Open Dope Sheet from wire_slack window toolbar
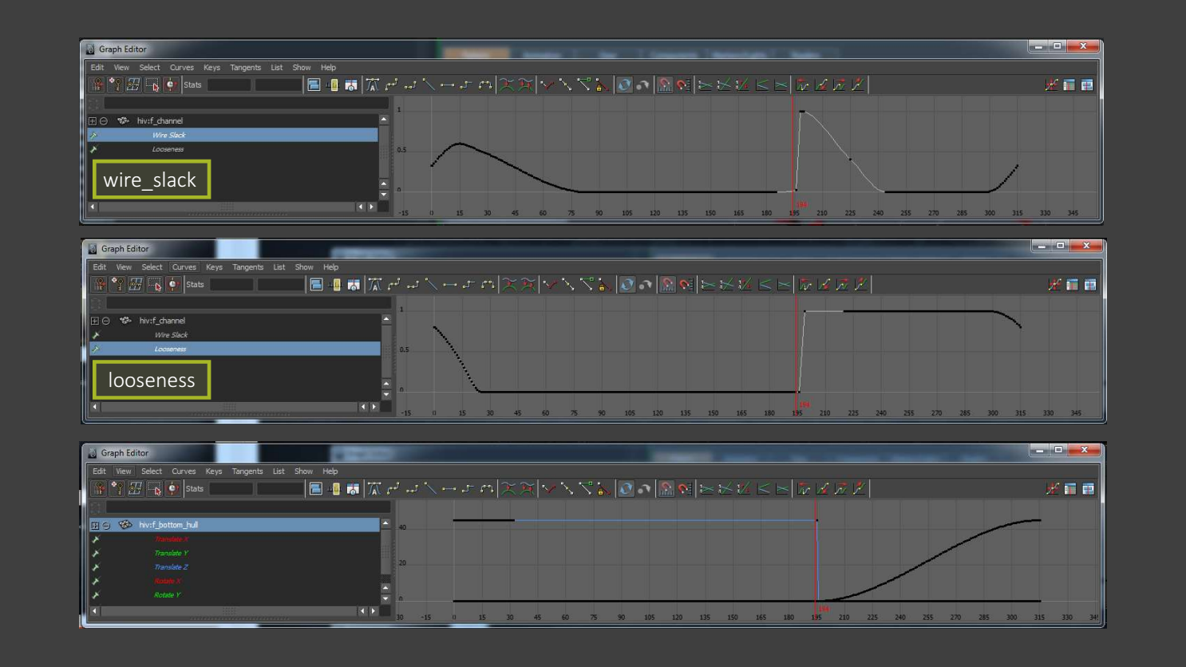Screen dimensions: 1186x667 point(1069,85)
